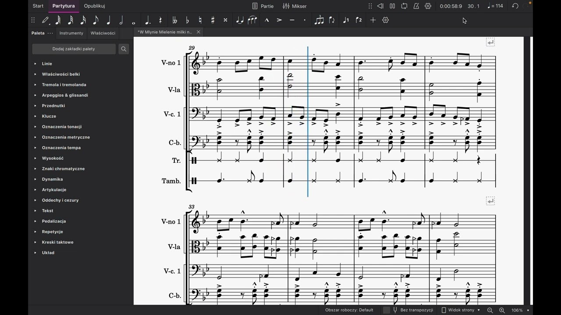
Task: Click the plus icon in note toolbar
Action: click(373, 20)
